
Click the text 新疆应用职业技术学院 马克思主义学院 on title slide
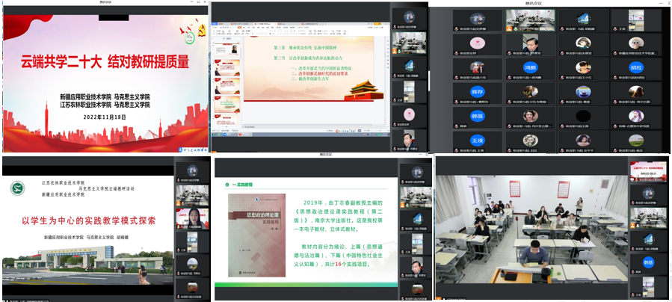105,96
